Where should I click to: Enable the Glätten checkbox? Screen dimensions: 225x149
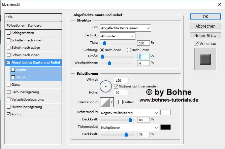coord(120,102)
